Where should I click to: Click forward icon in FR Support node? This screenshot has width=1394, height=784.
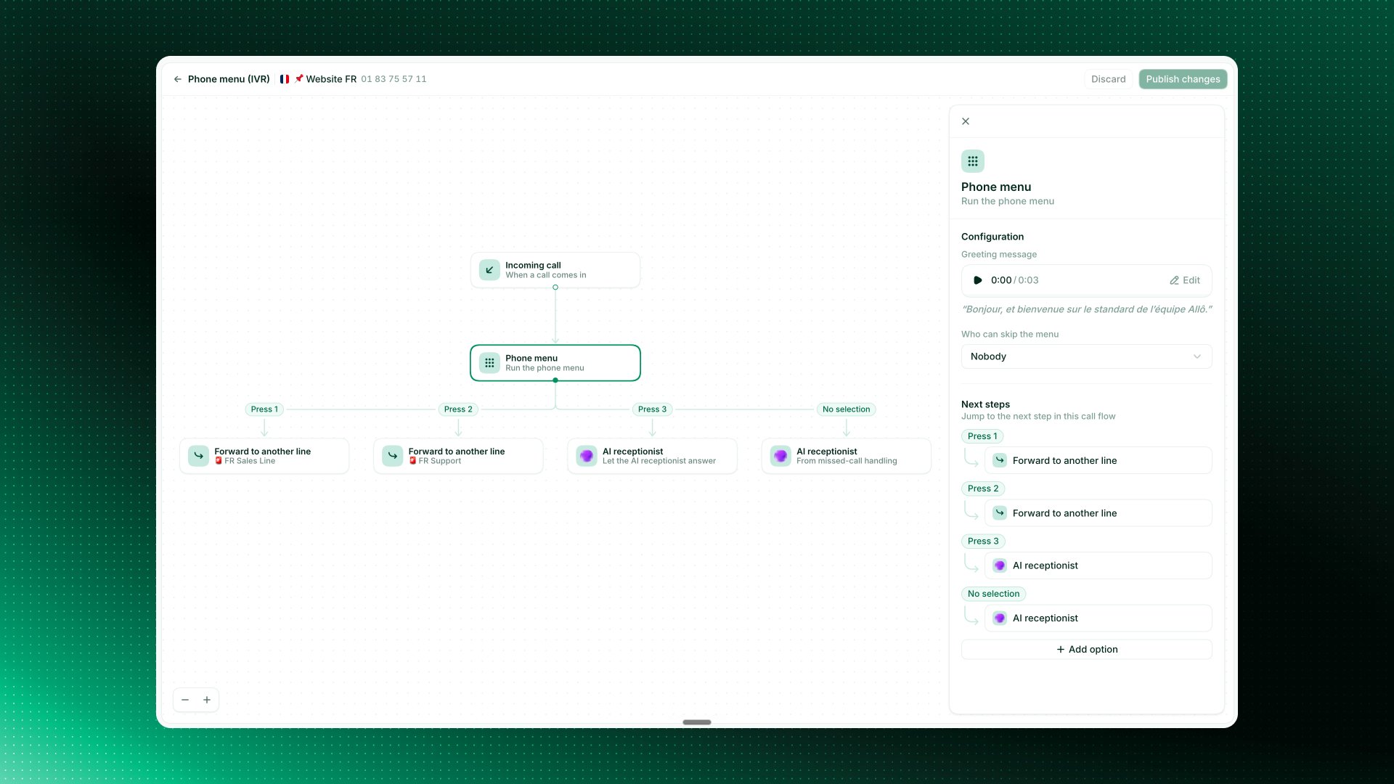[x=392, y=456]
